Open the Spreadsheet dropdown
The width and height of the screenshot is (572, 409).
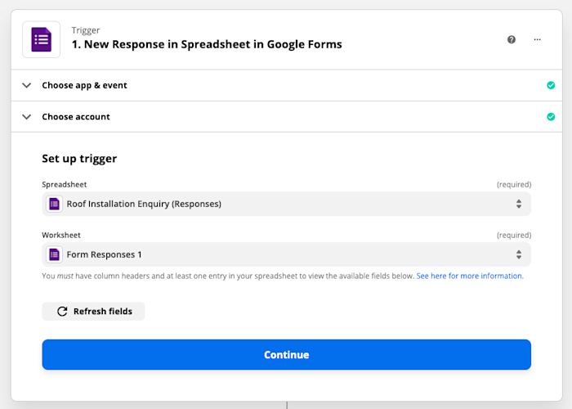click(286, 204)
